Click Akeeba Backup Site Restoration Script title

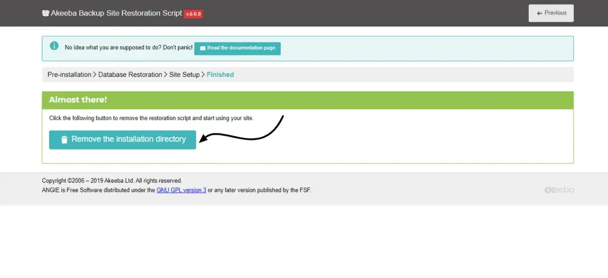tap(117, 13)
